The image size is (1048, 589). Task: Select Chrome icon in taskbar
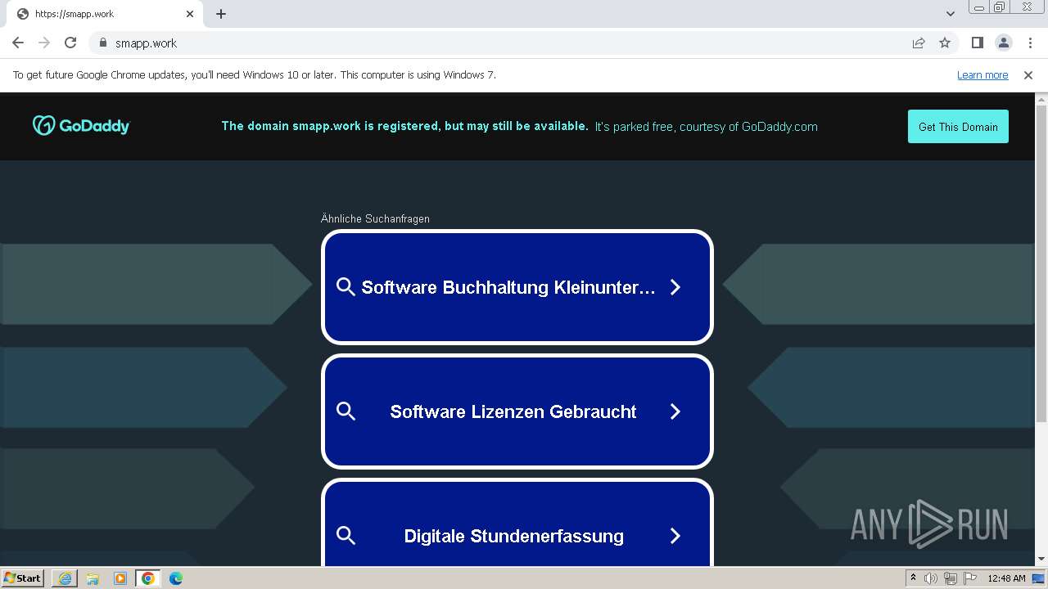pyautogui.click(x=148, y=578)
